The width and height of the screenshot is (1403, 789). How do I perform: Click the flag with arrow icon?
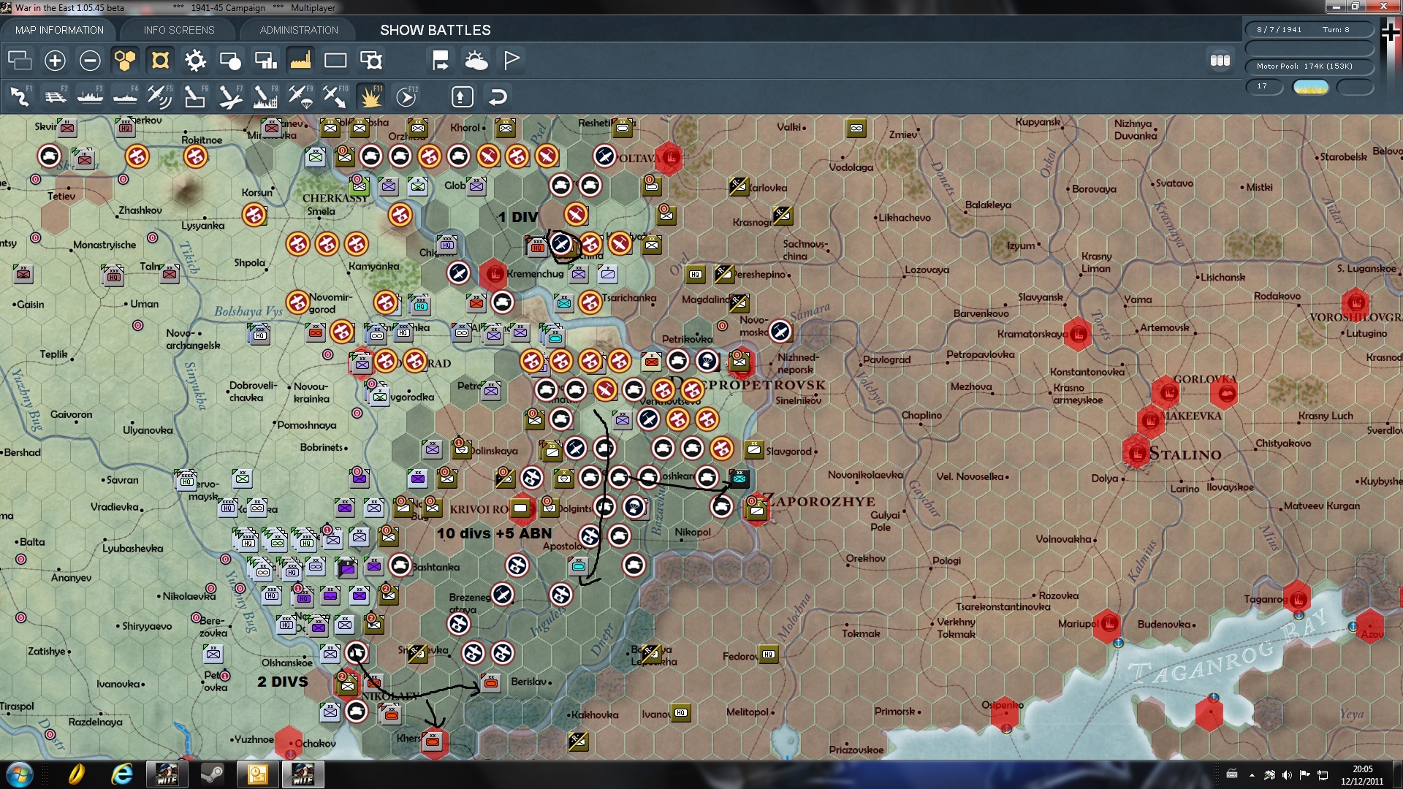441,60
